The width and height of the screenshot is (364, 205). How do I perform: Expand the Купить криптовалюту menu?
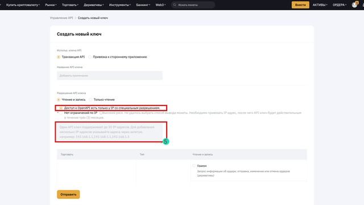point(23,5)
